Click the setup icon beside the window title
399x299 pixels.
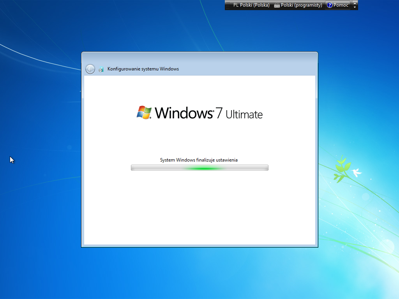tap(101, 69)
